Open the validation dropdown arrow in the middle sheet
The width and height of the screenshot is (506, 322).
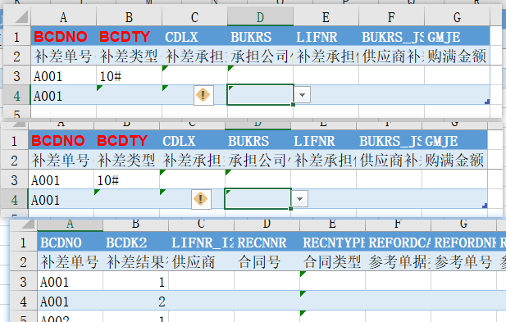(x=300, y=199)
